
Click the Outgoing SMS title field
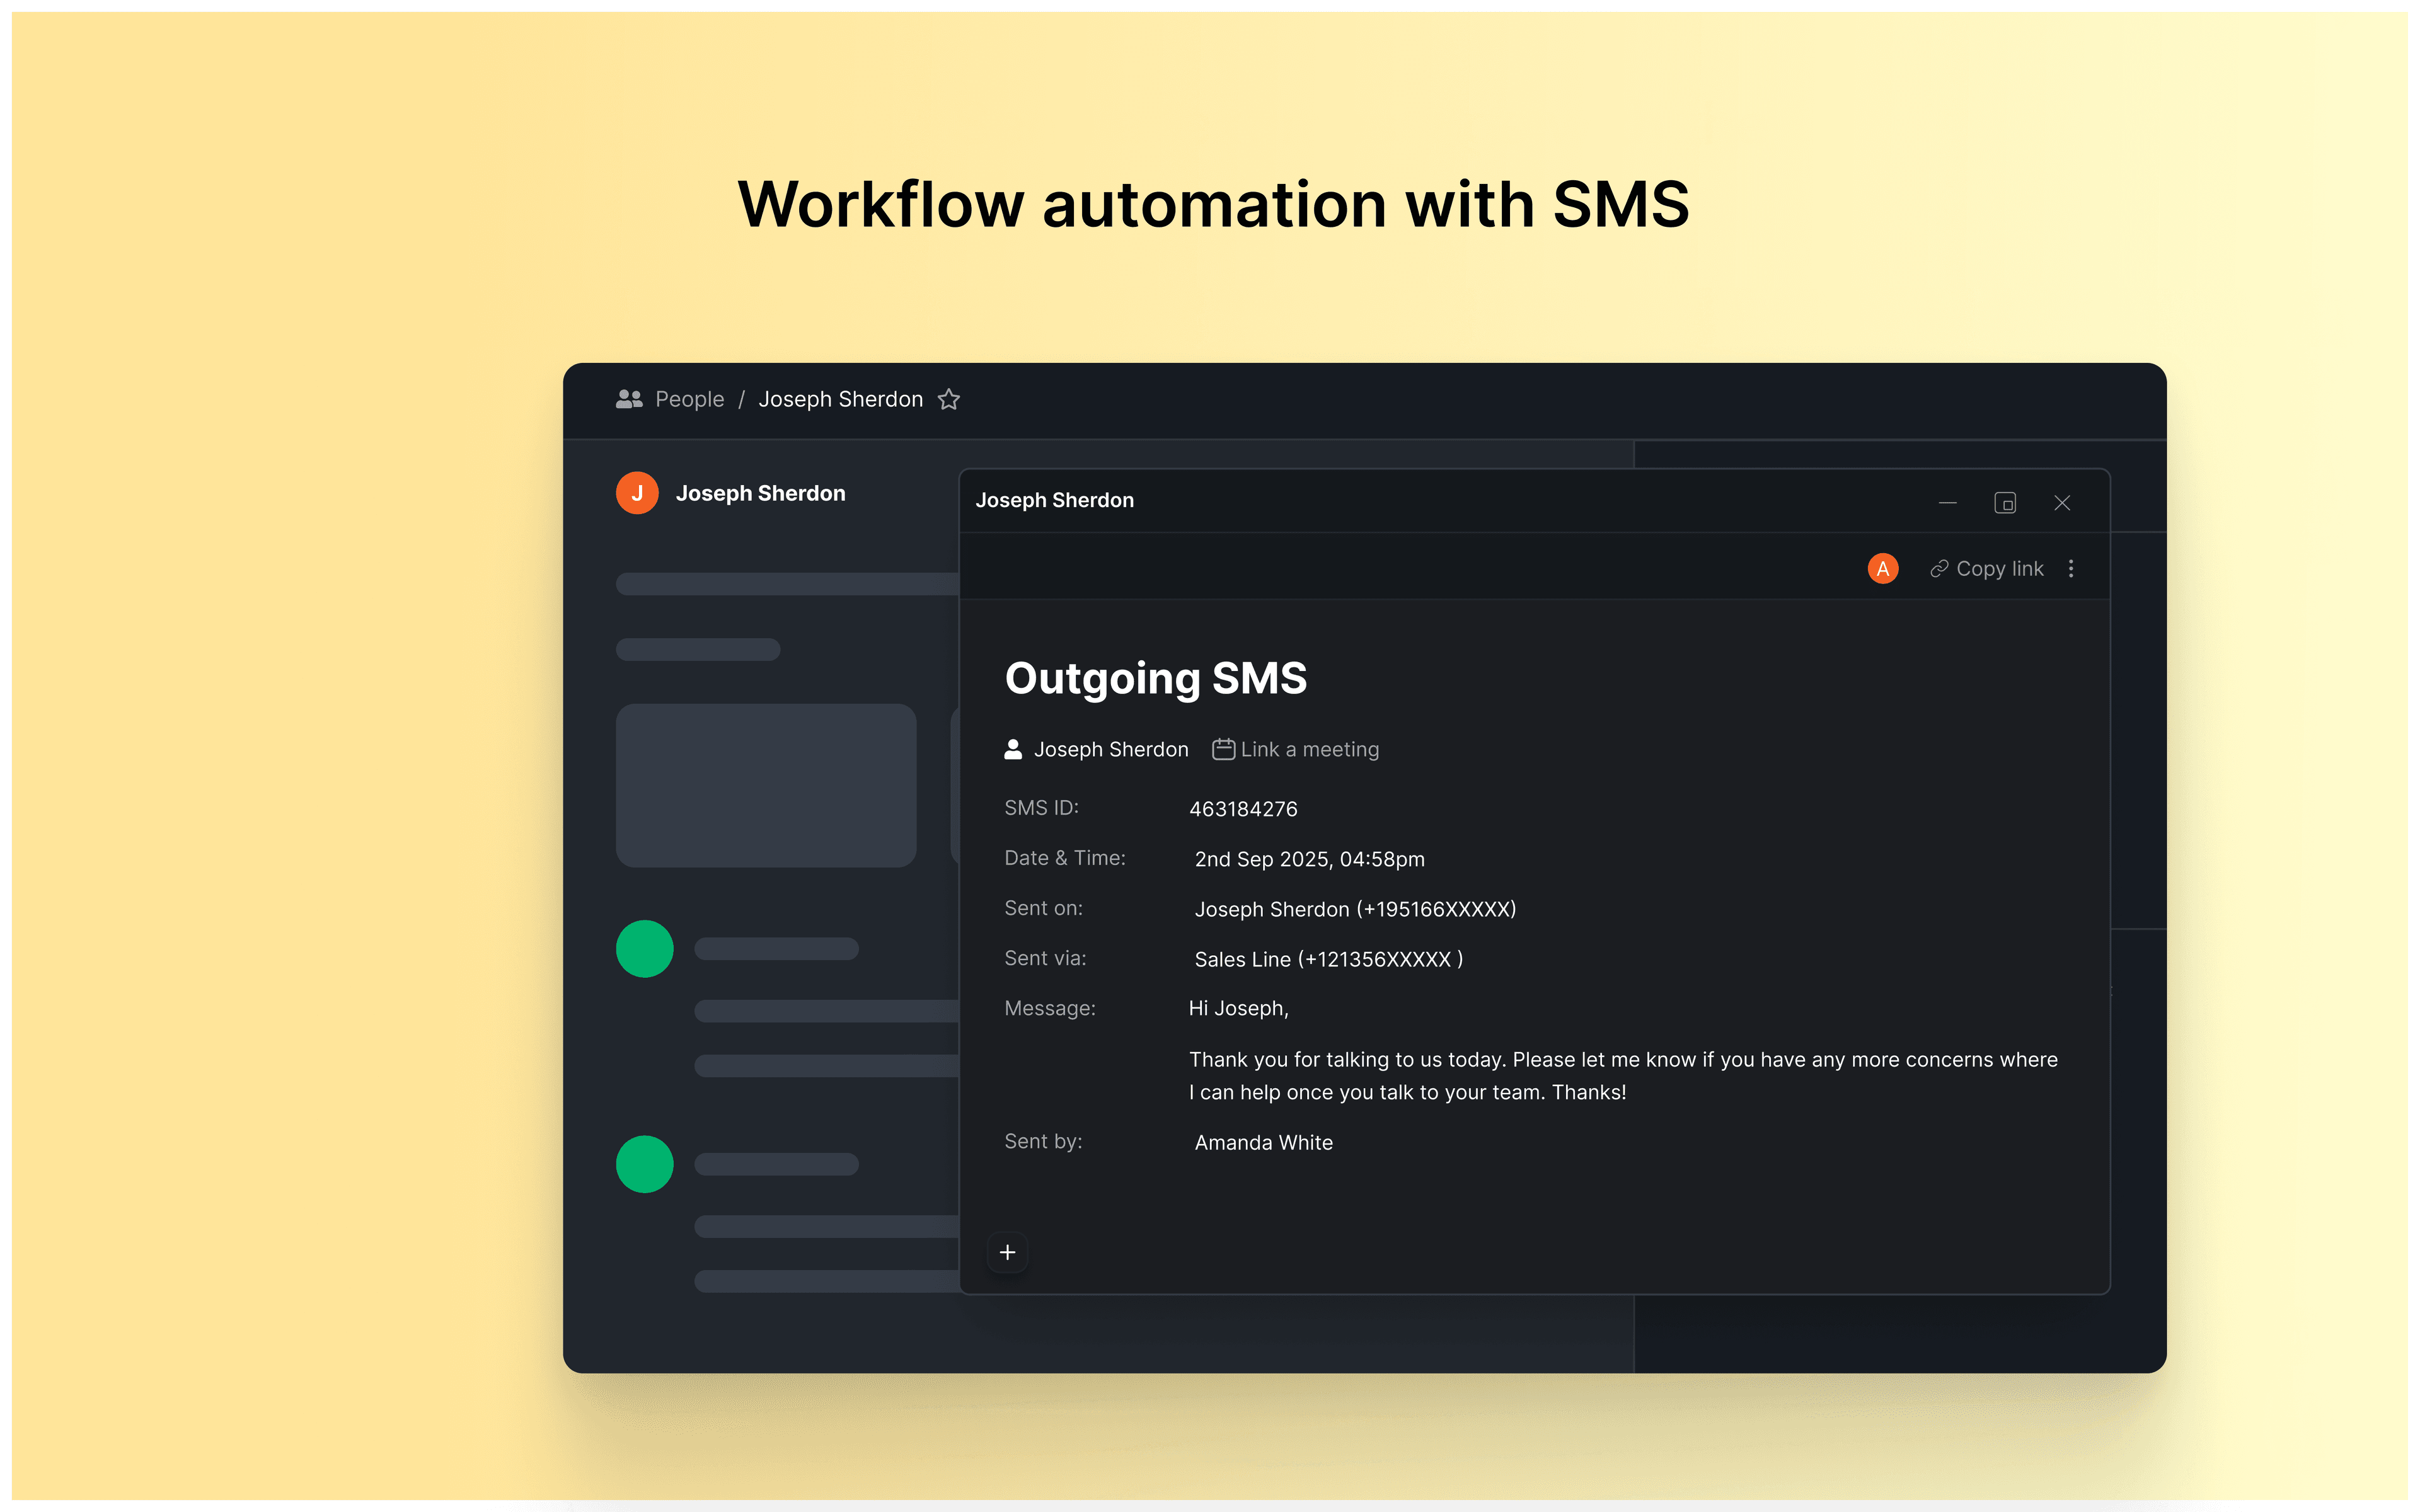1155,678
